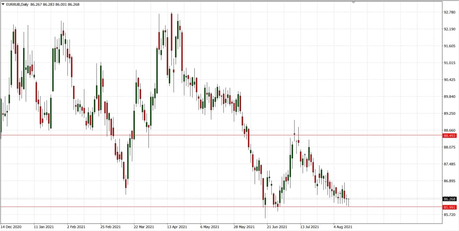
Task: Click the 25 Feb 2021 date label
Action: tap(110, 227)
